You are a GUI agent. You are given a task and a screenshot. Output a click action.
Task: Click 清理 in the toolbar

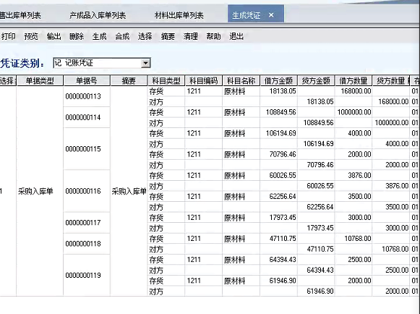click(x=190, y=36)
